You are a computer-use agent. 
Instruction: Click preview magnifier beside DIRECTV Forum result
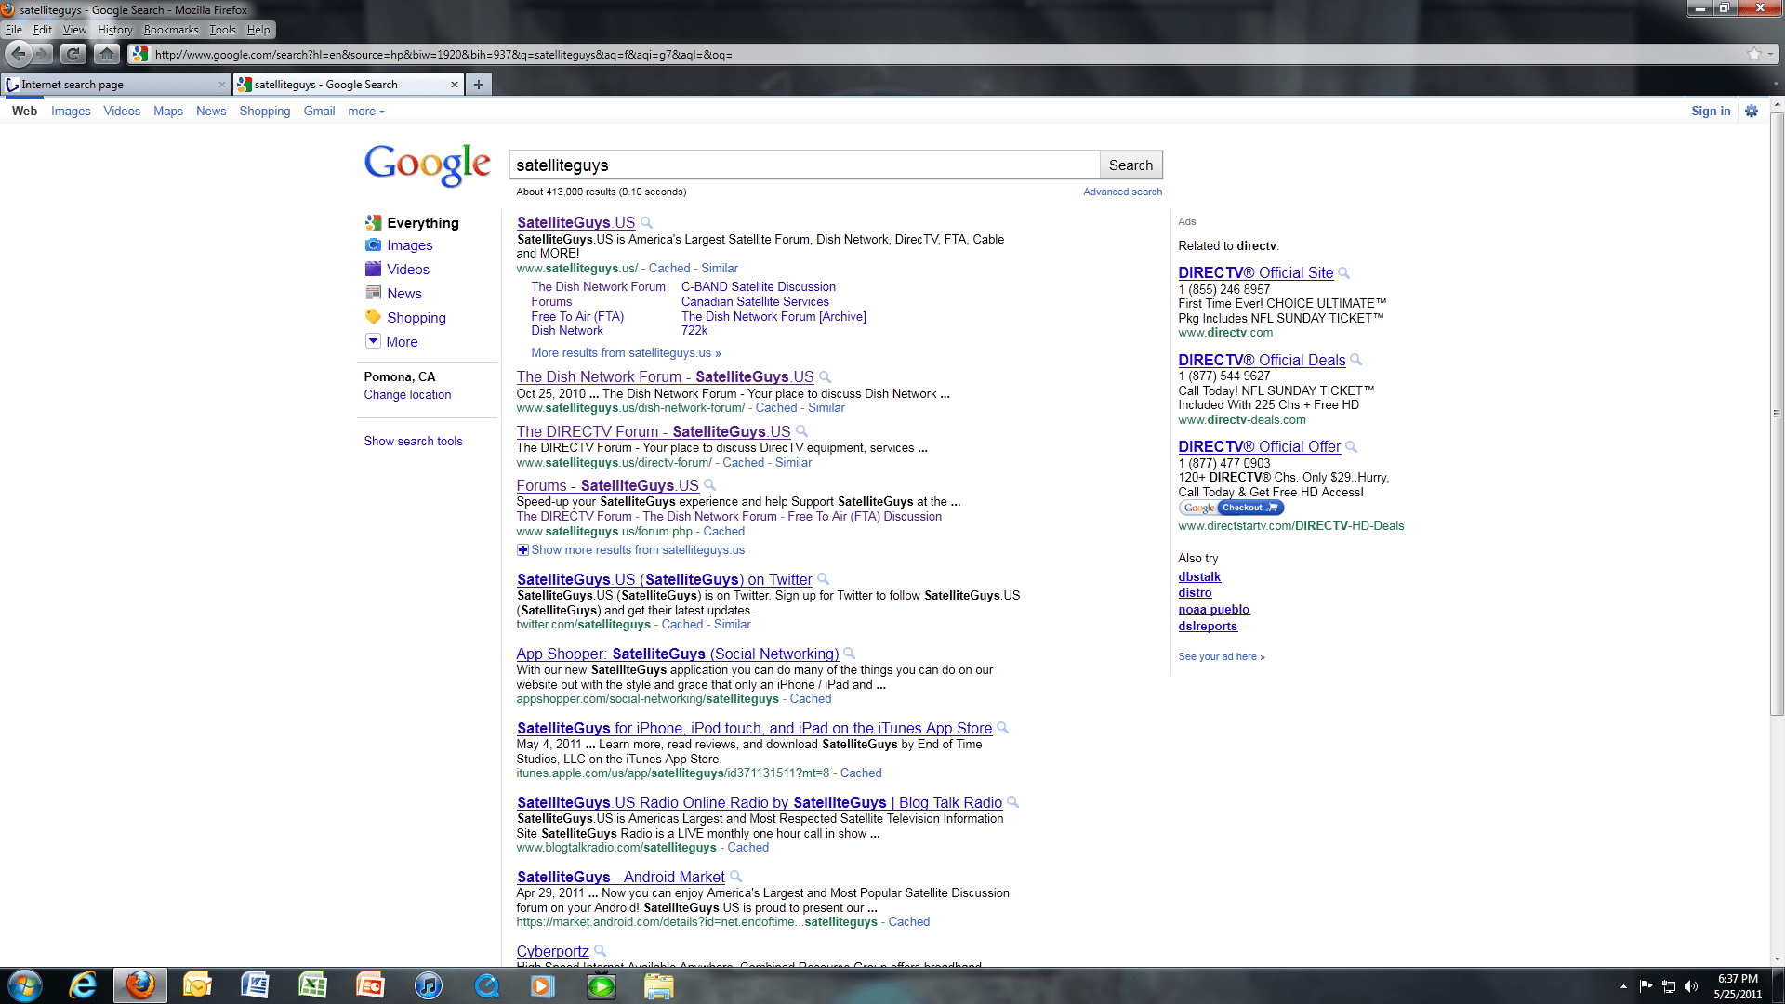point(802,431)
